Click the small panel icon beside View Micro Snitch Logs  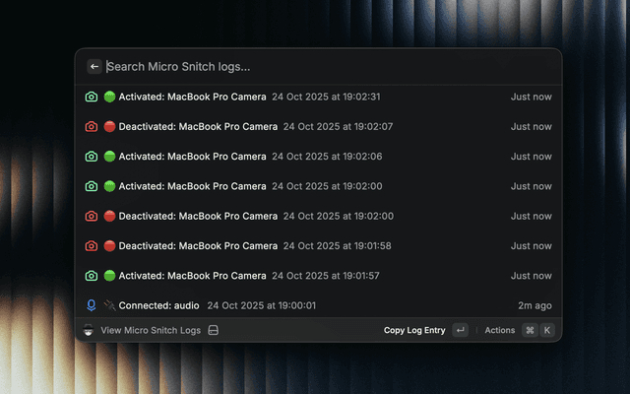(213, 330)
